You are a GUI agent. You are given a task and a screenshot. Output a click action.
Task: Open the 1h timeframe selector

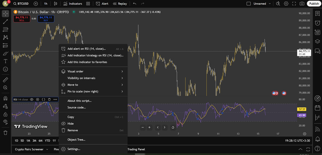(46, 4)
